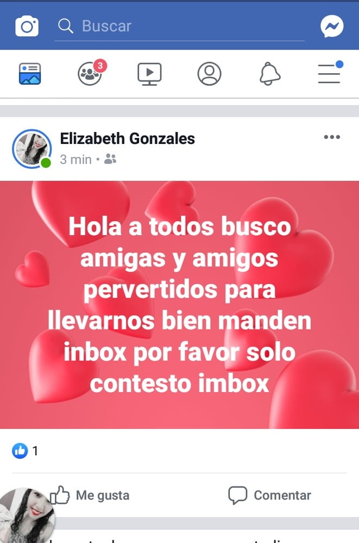Open the Notifications bell
359x543 pixels.
coord(269,74)
